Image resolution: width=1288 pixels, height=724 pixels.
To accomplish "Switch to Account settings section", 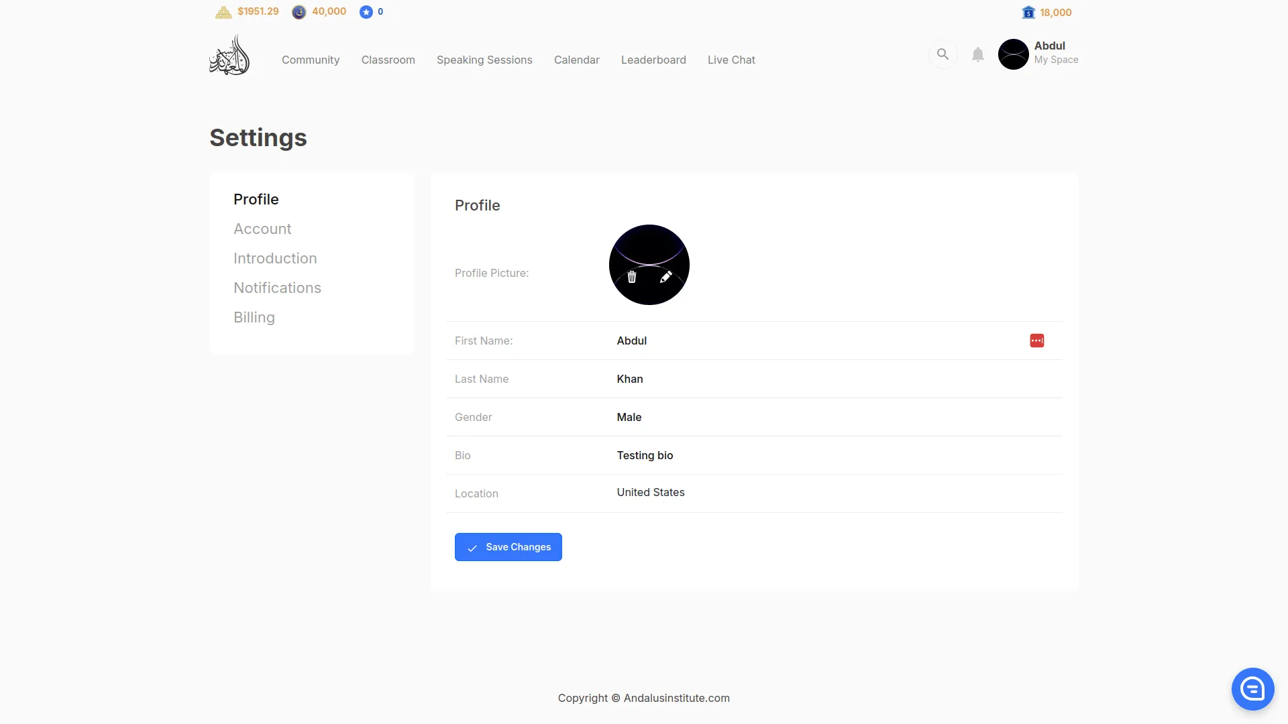I will coord(262,229).
